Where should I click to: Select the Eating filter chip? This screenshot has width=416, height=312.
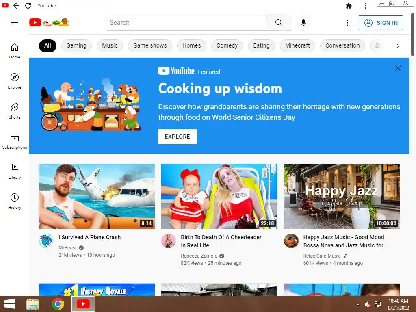tap(261, 45)
